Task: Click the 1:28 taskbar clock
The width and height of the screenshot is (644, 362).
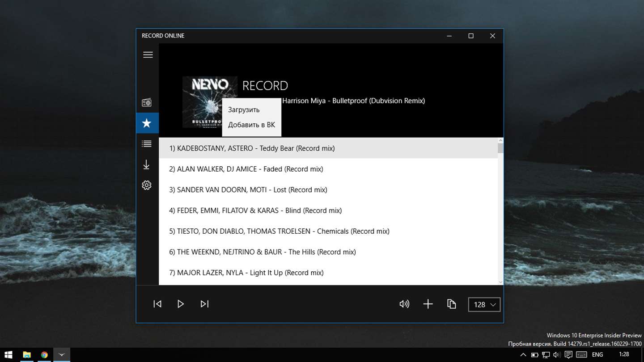Action: click(x=624, y=354)
